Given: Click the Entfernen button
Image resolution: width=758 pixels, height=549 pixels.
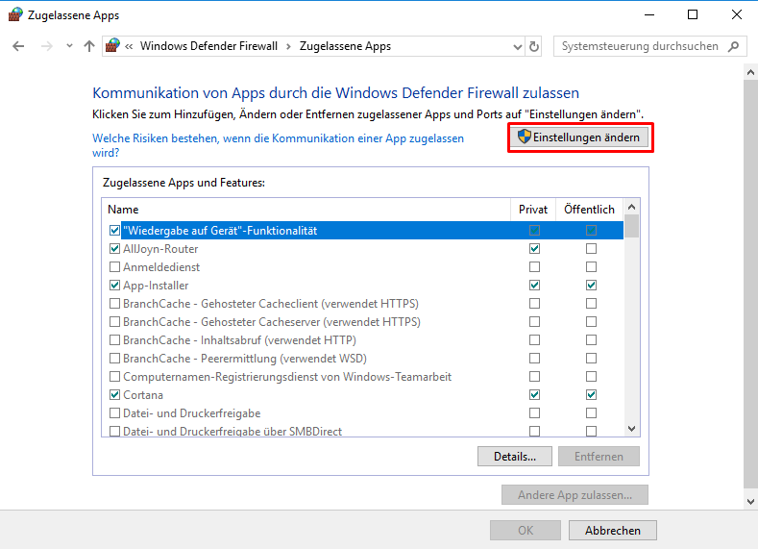Looking at the screenshot, I should pos(599,456).
